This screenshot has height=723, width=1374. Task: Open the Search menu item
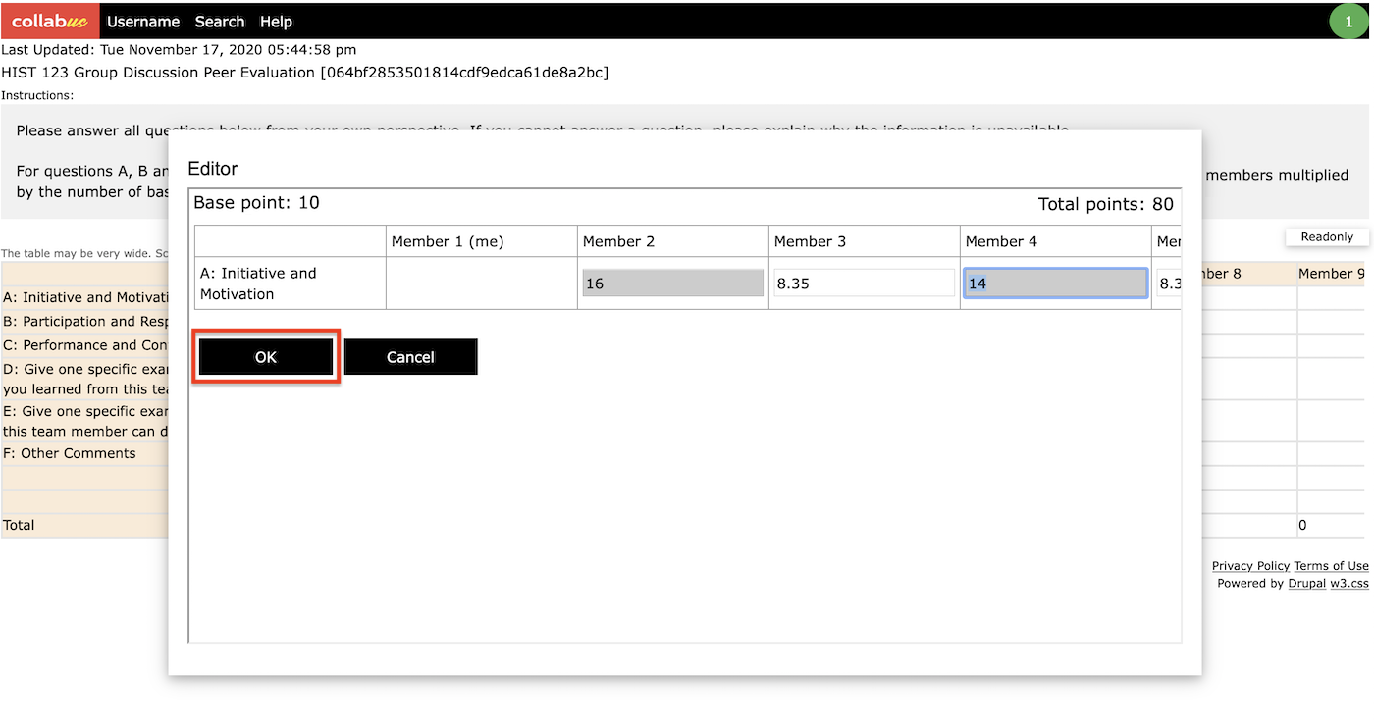pyautogui.click(x=220, y=22)
